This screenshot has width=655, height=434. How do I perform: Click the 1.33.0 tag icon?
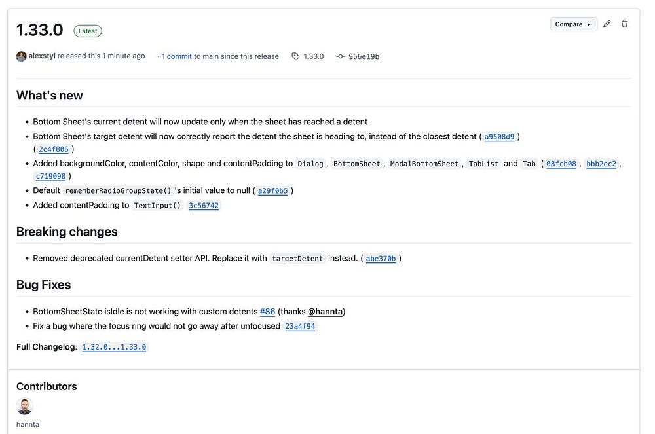[x=295, y=56]
